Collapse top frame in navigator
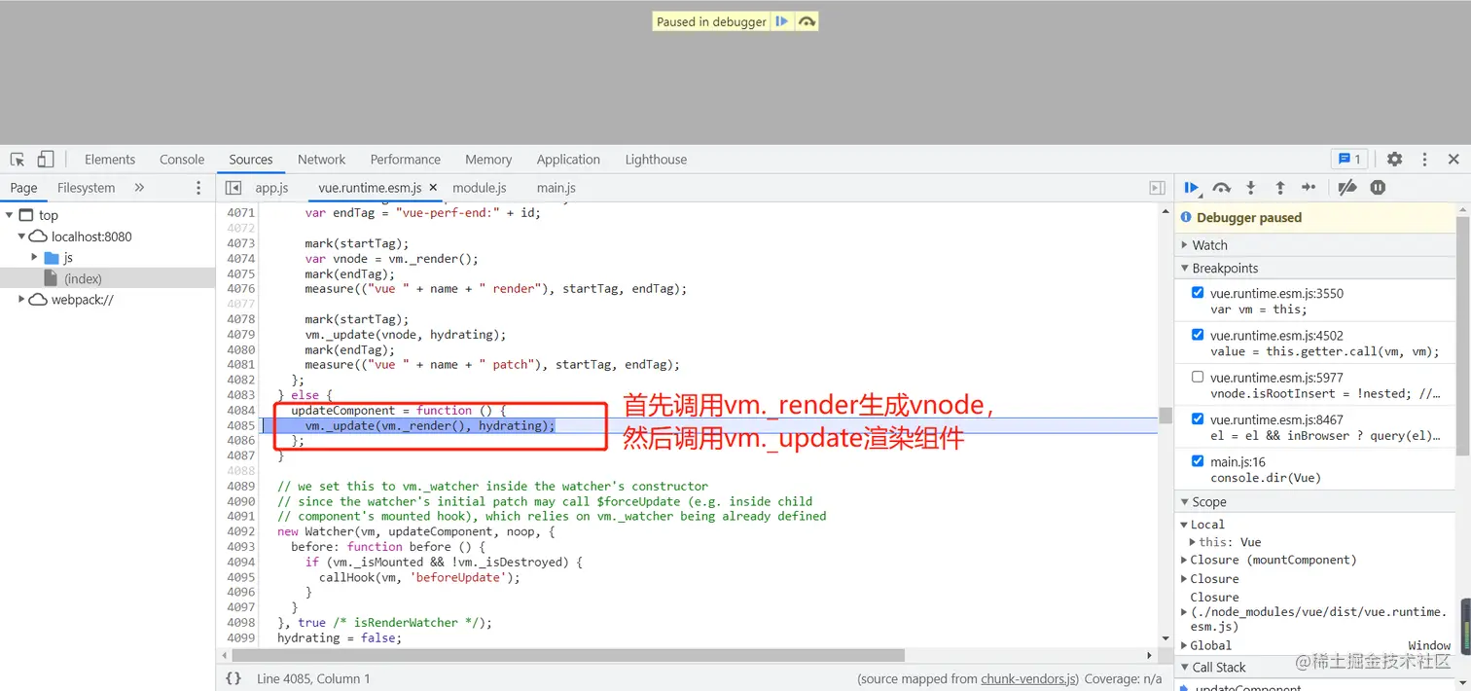Viewport: 1471px width, 691px height. 9,215
